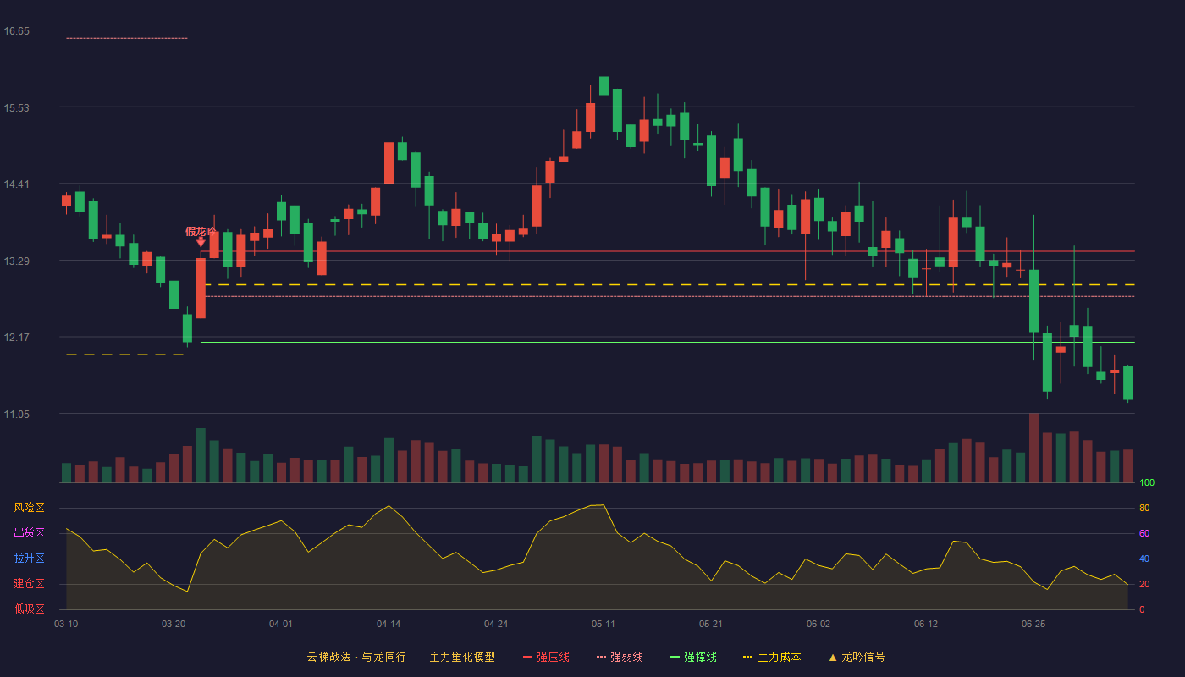Select the 建仓区 zone label
Image resolution: width=1185 pixels, height=677 pixels.
click(29, 584)
